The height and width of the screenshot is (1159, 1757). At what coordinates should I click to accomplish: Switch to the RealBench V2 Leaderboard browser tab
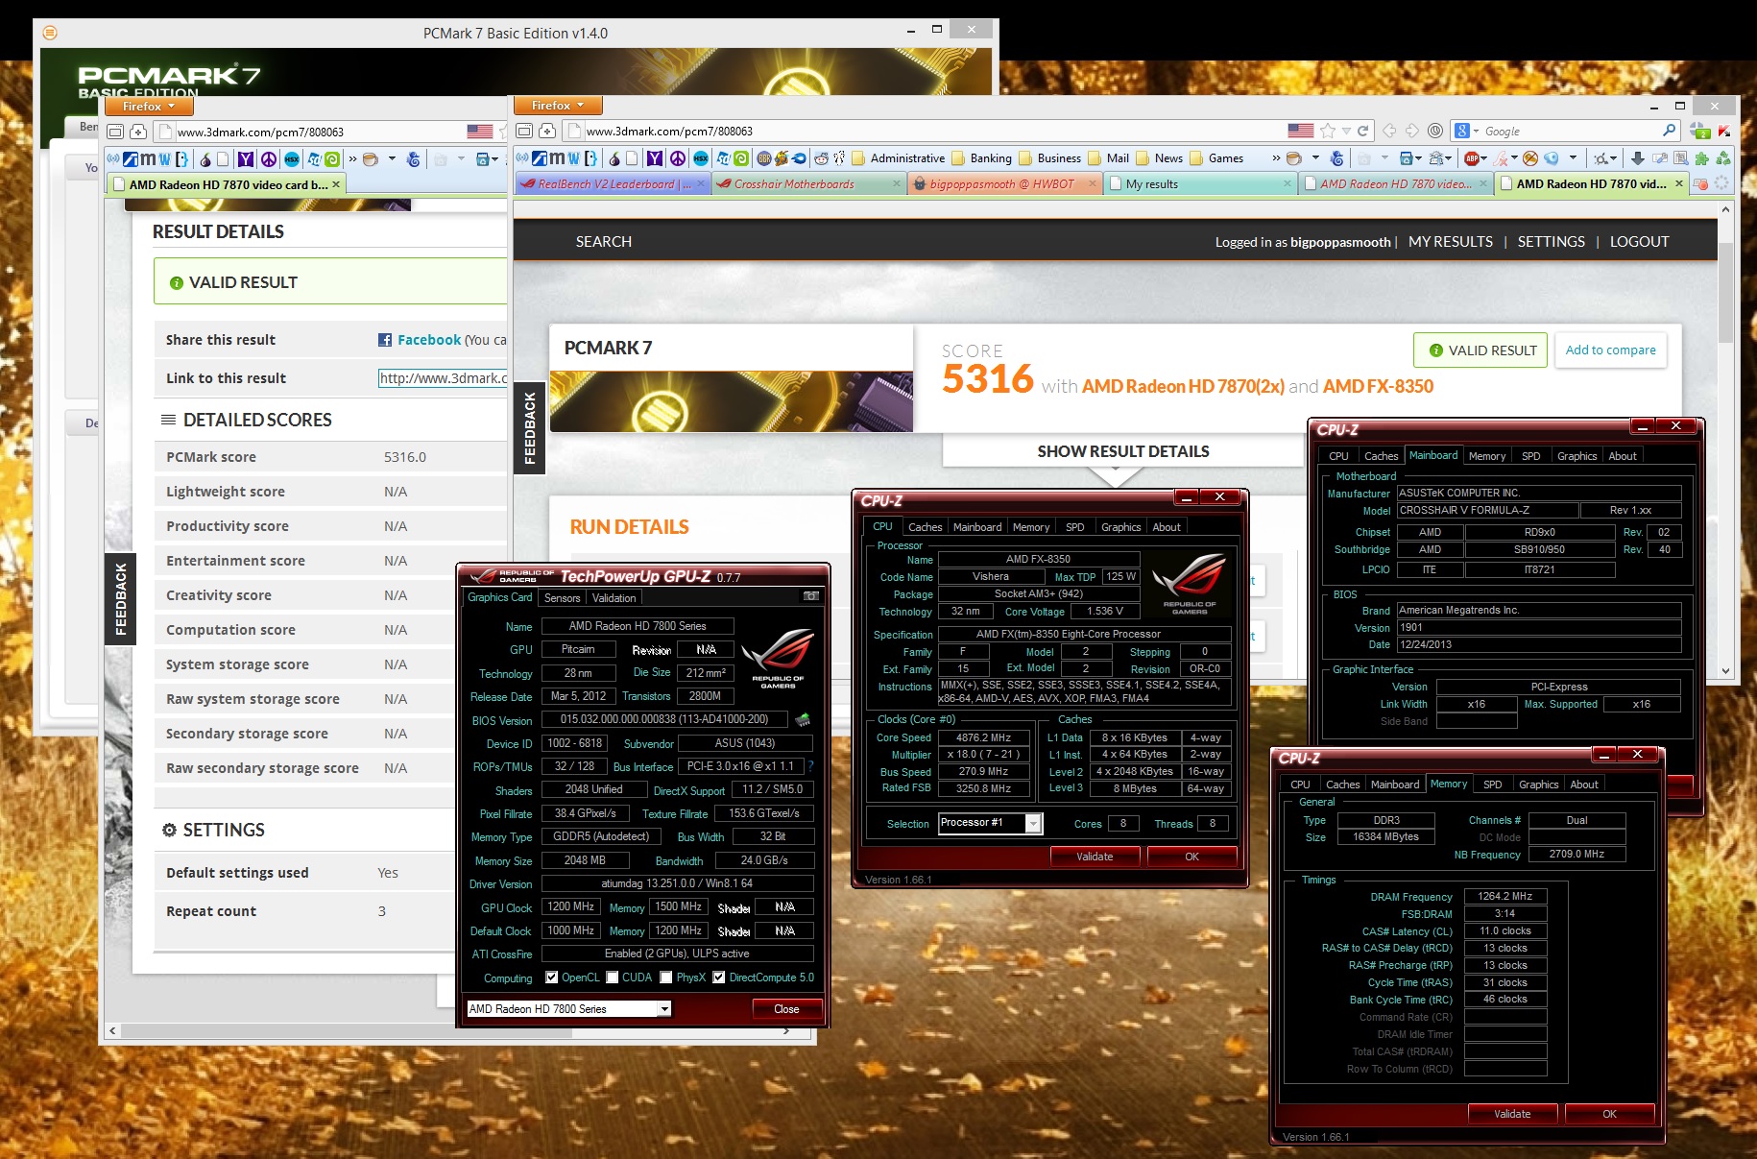pyautogui.click(x=614, y=184)
